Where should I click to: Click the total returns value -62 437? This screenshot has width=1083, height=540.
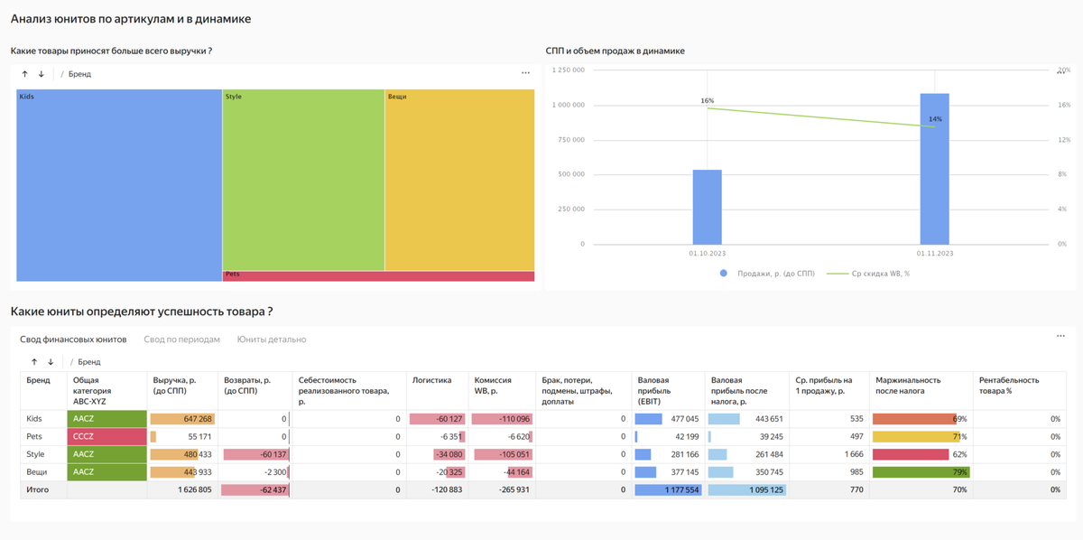tap(272, 489)
